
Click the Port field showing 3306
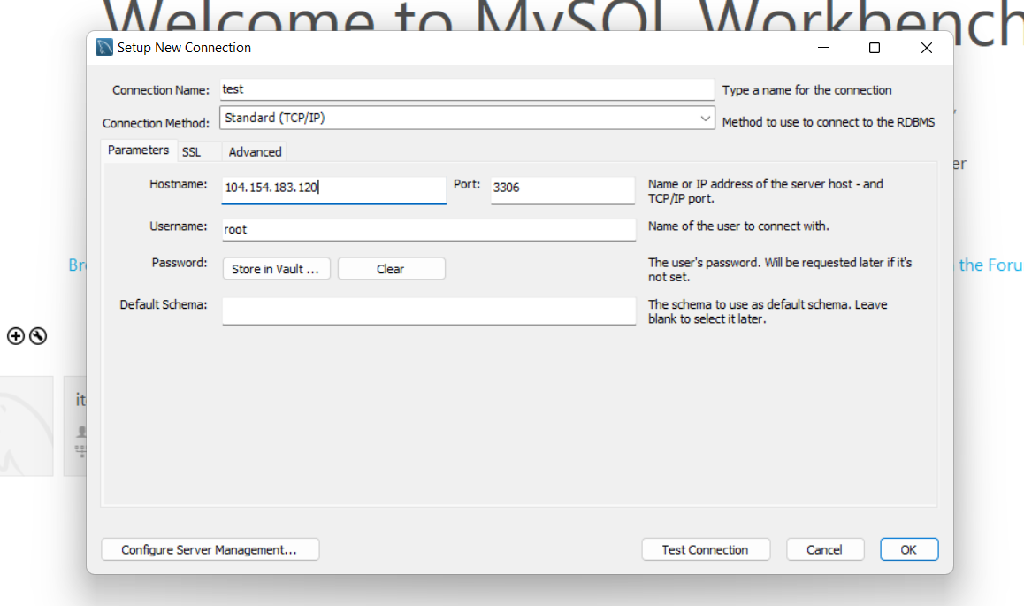click(x=562, y=189)
